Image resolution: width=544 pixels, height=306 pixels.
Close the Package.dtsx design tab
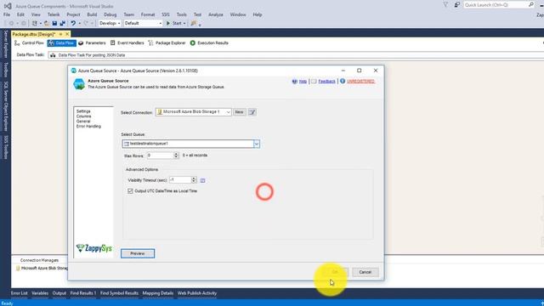pos(67,34)
